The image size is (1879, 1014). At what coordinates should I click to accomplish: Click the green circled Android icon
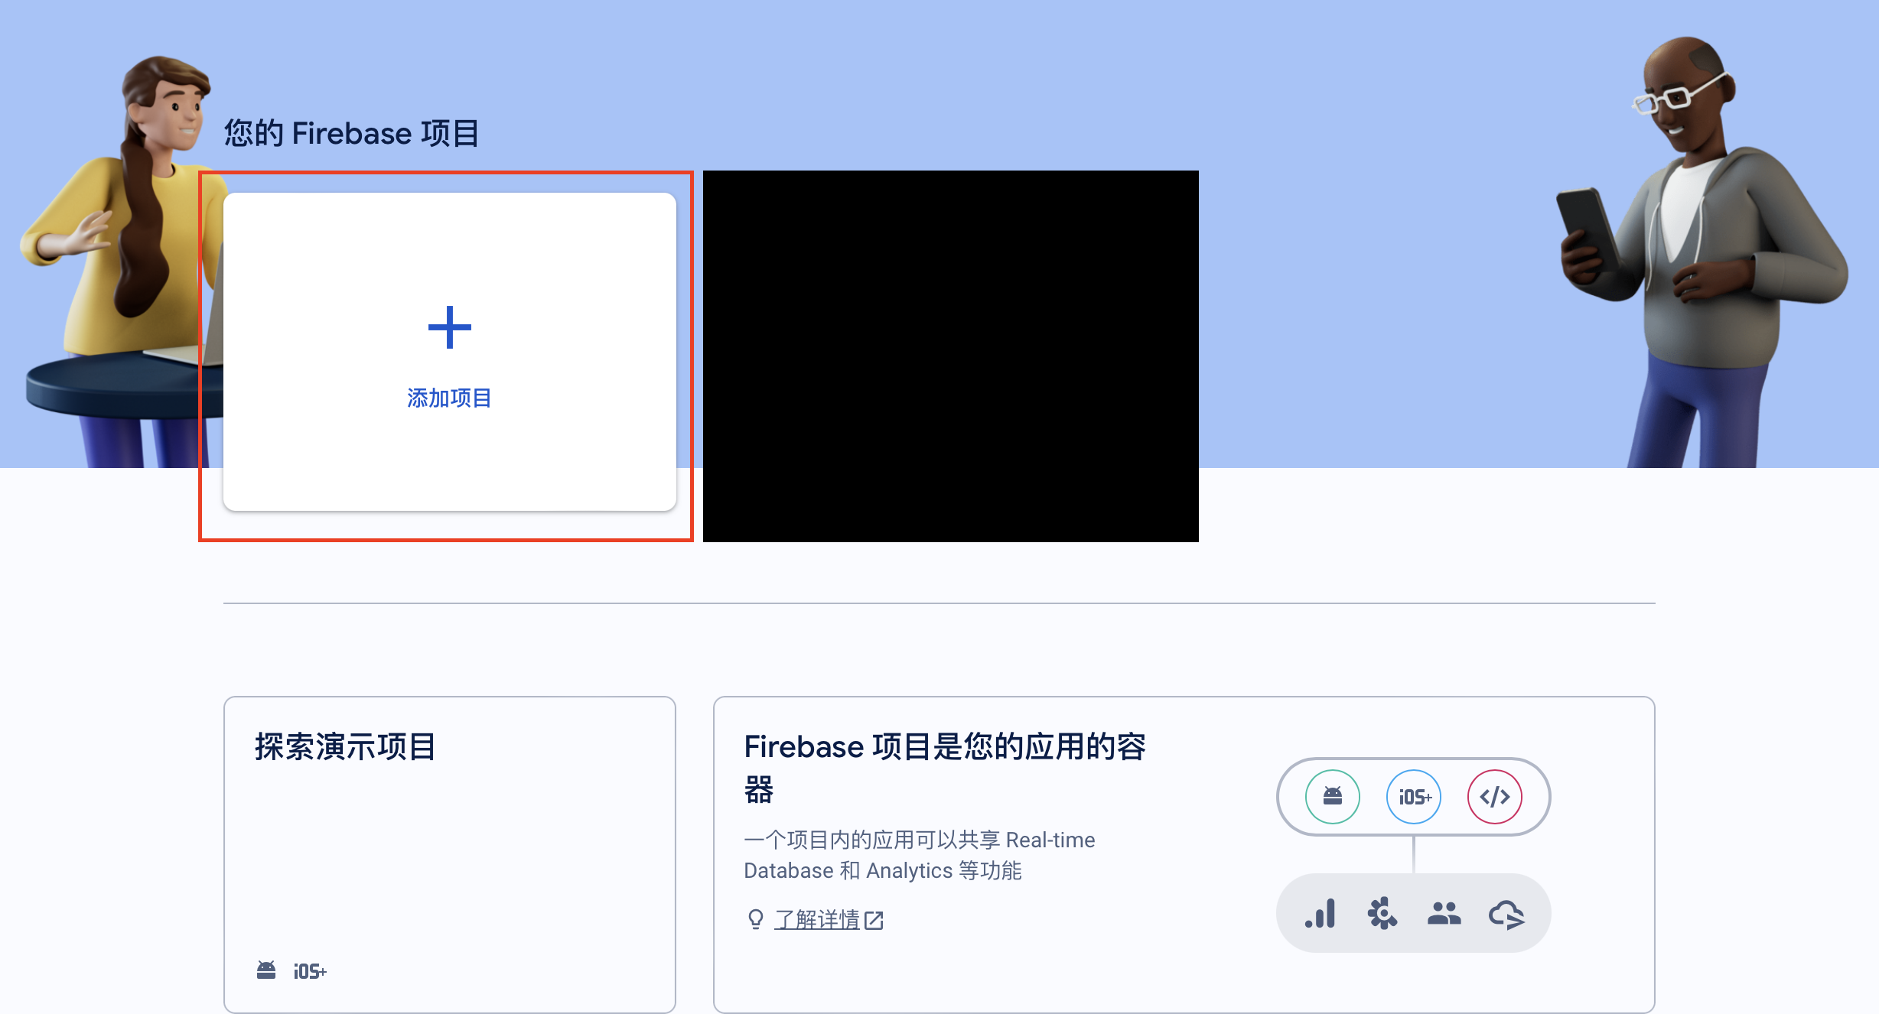coord(1332,797)
